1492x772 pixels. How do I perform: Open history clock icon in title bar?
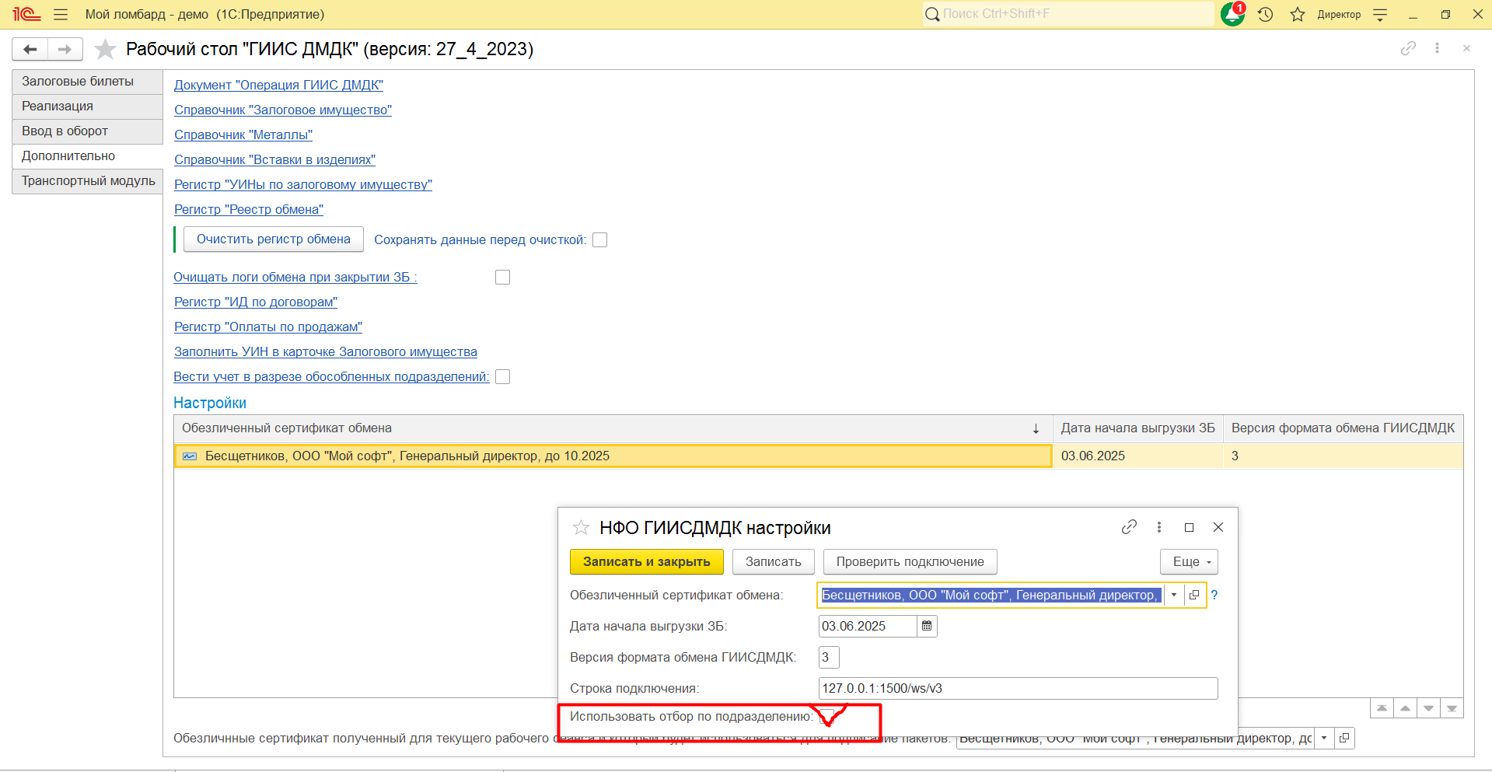click(1266, 14)
